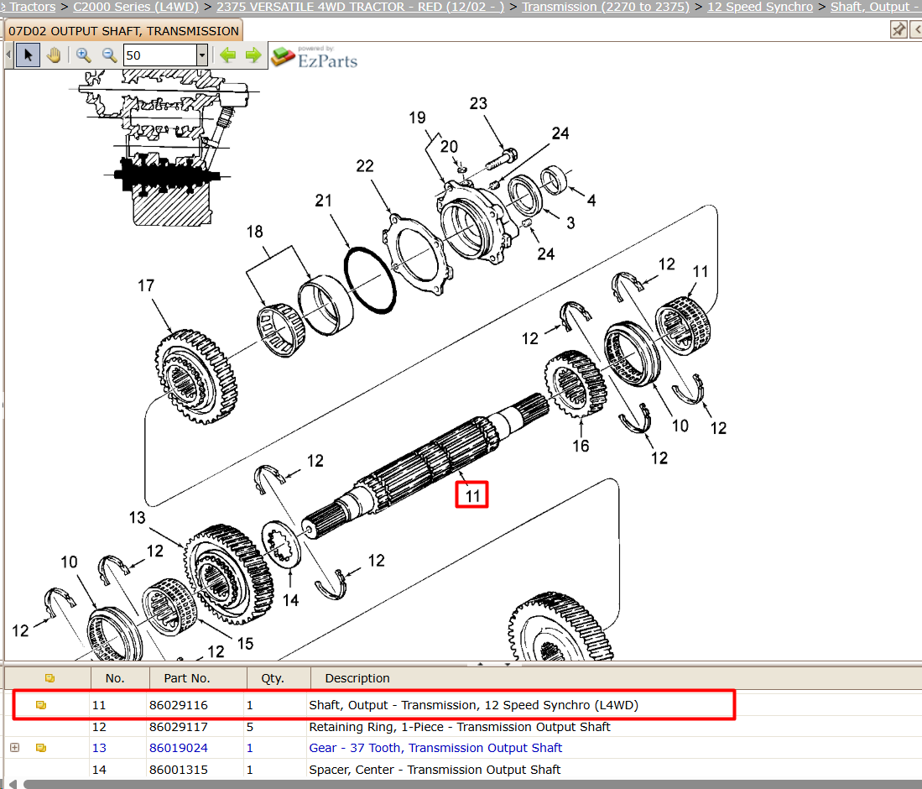
Task: Click the pin icon at top right
Action: pos(899,29)
